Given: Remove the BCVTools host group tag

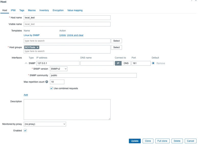Looking at the screenshot, I should click(x=38, y=47).
